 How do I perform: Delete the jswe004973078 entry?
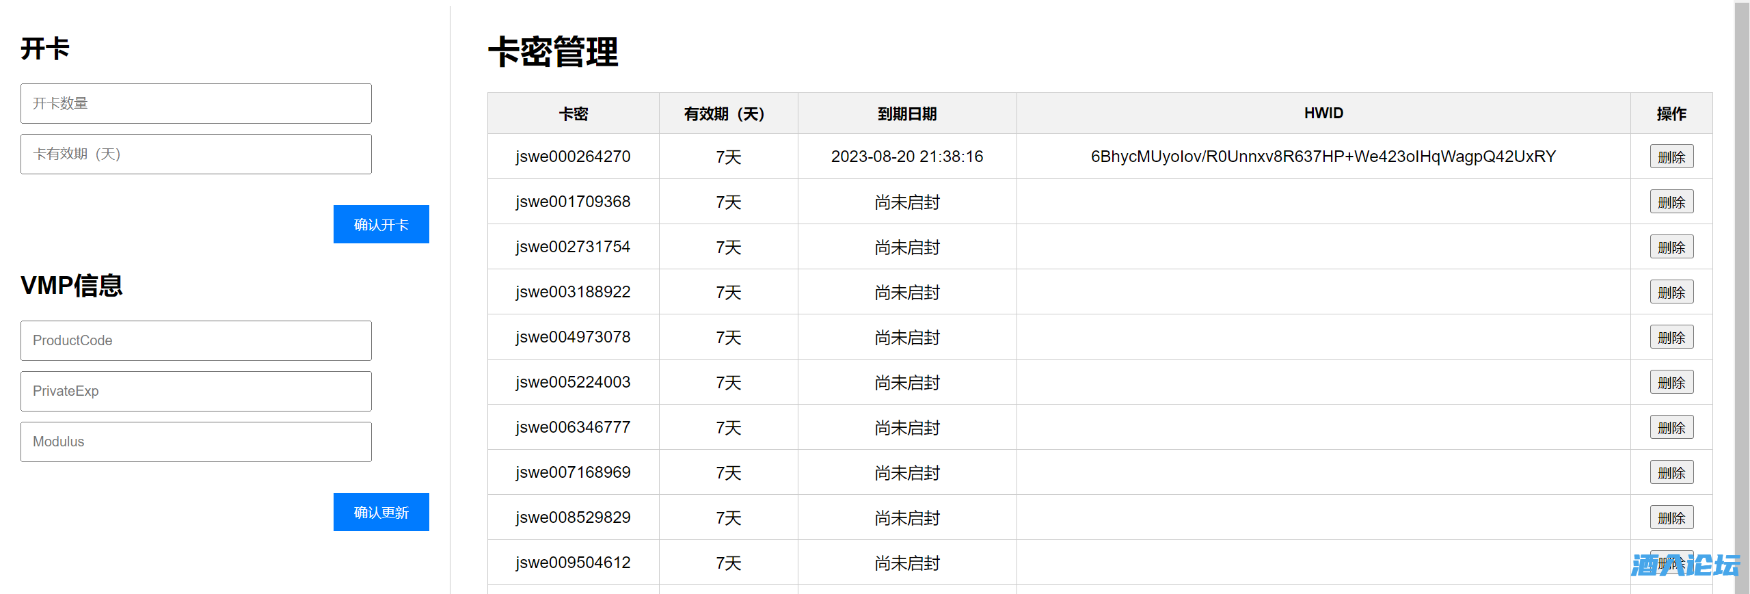pos(1671,338)
